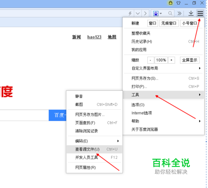Open the hamburger main menu icon
The height and width of the screenshot is (188, 208).
pos(200,13)
